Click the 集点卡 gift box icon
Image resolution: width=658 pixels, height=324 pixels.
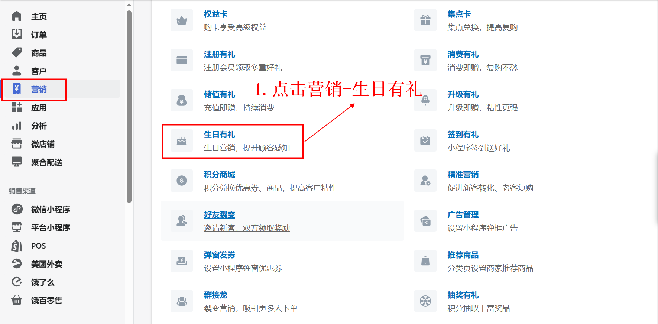425,20
